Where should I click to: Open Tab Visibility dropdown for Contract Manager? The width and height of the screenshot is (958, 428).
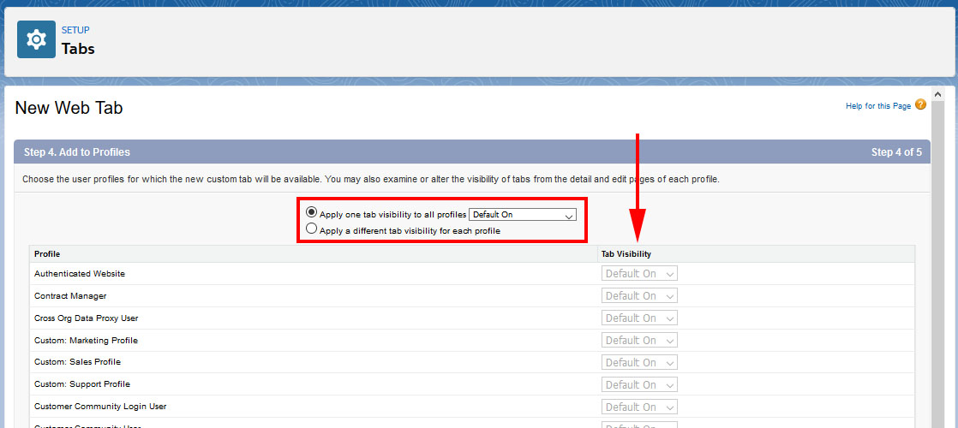point(639,296)
